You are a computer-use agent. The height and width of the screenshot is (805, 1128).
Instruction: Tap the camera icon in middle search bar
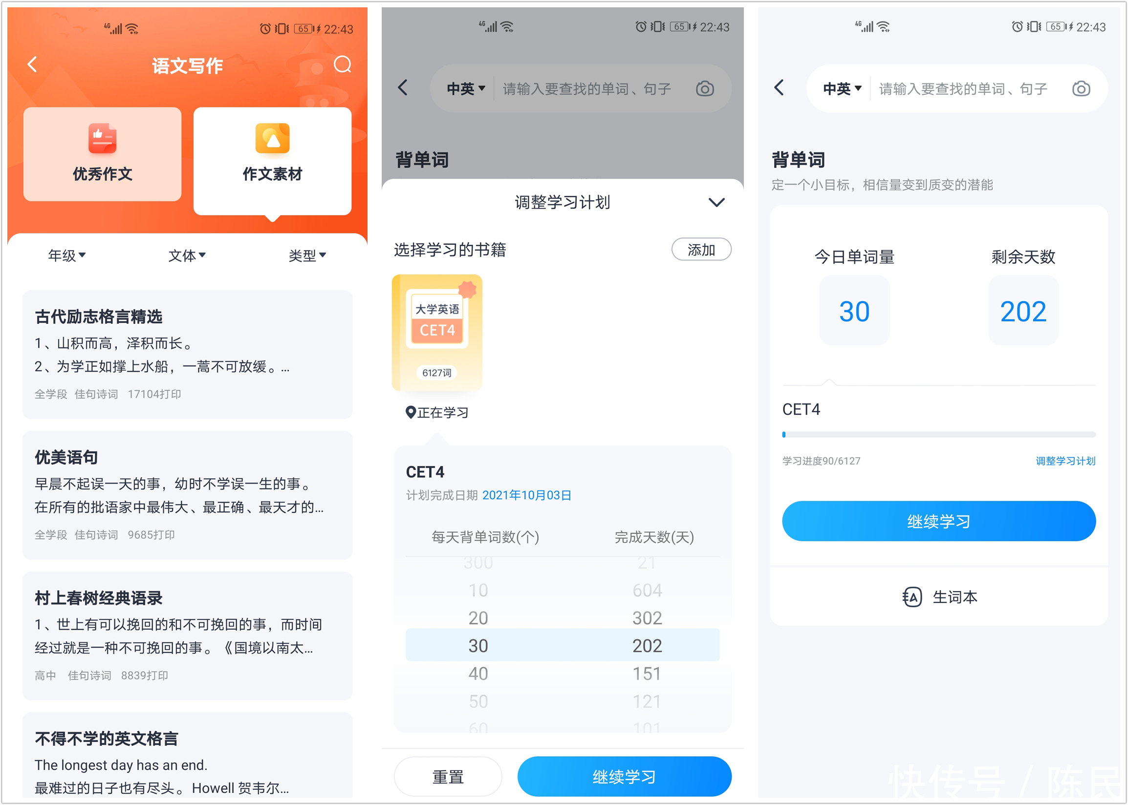pyautogui.click(x=705, y=88)
